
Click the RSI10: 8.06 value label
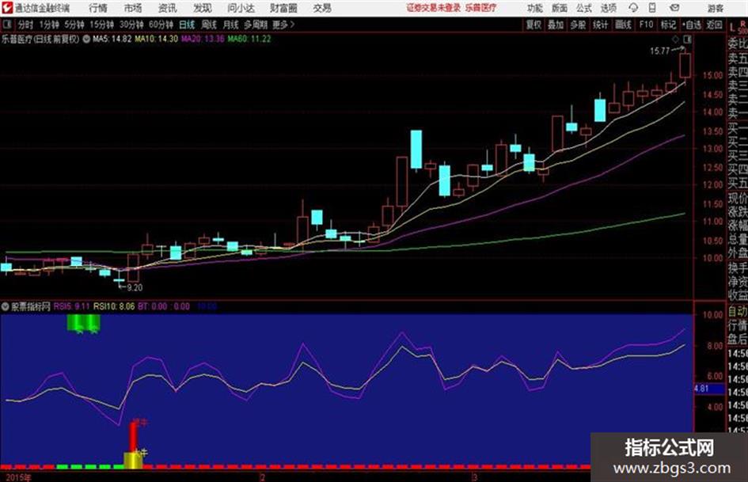114,306
